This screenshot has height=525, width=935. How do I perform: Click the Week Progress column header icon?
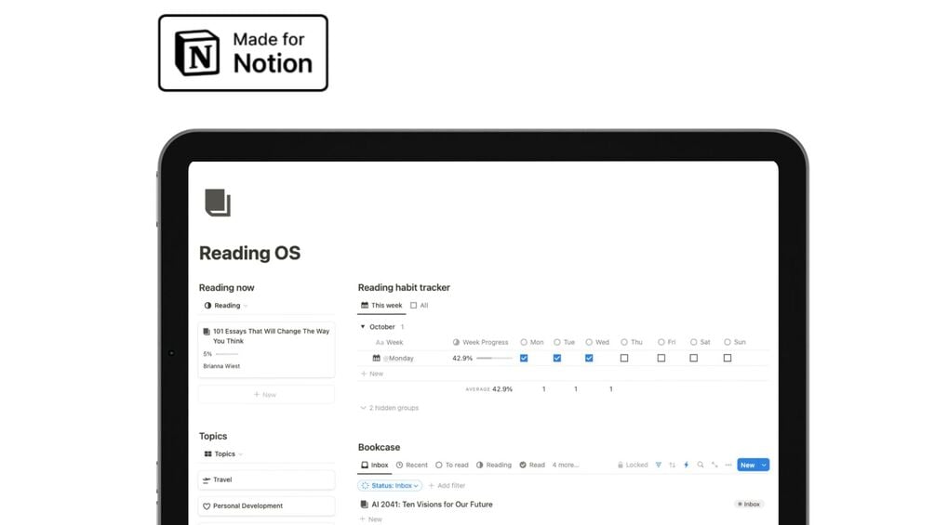(x=456, y=342)
